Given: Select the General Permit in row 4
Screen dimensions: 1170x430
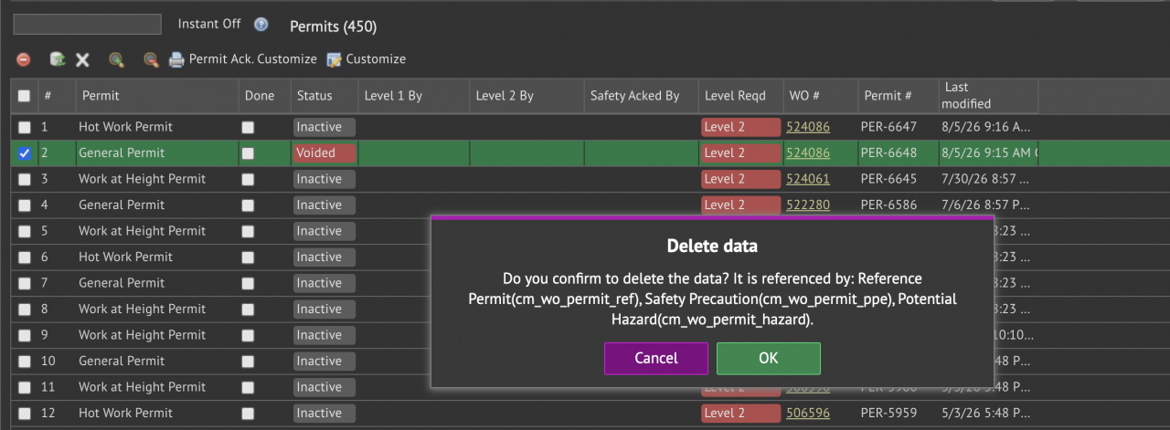Looking at the screenshot, I should (x=122, y=205).
